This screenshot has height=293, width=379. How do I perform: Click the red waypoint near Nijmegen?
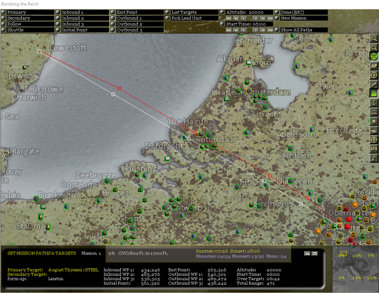coord(270,176)
